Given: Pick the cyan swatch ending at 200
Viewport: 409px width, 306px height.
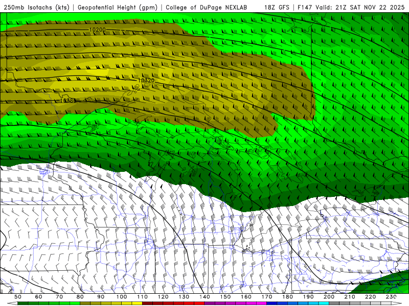Looking at the screenshot, I should click(x=324, y=303).
